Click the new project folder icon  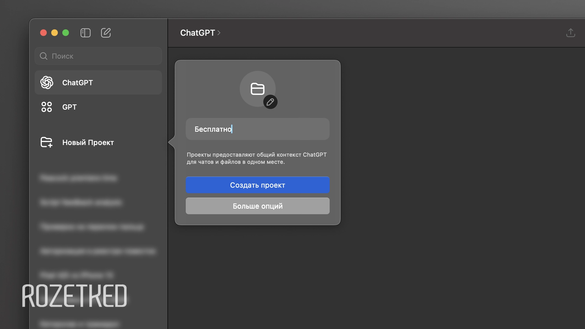(x=47, y=142)
